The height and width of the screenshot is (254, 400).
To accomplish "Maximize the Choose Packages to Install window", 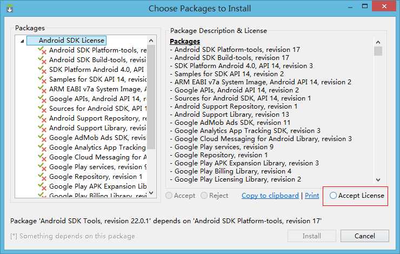I will point(365,6).
